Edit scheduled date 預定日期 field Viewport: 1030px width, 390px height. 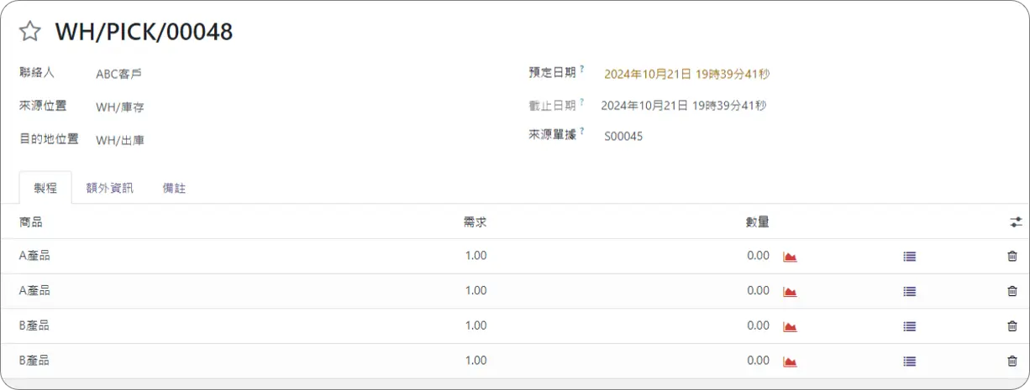[686, 74]
